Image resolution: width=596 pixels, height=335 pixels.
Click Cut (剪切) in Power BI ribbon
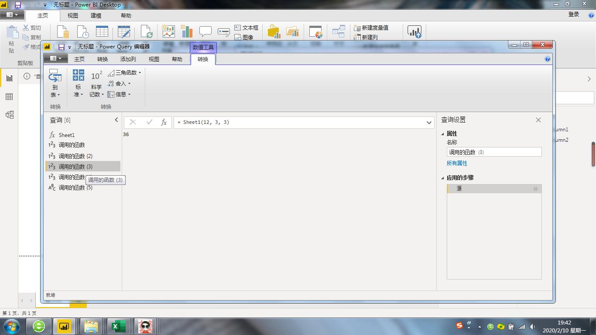click(32, 28)
